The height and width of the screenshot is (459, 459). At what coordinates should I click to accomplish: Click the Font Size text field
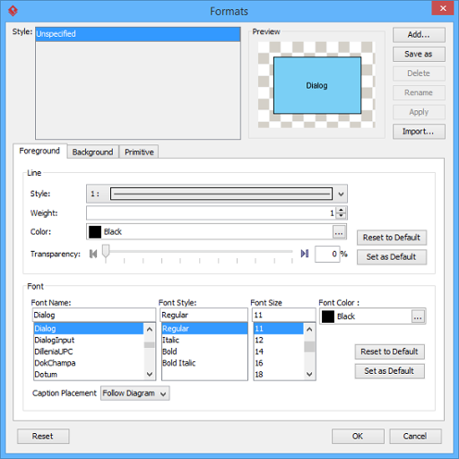[284, 315]
